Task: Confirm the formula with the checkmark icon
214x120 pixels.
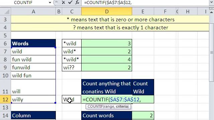Action: pos(70,2)
